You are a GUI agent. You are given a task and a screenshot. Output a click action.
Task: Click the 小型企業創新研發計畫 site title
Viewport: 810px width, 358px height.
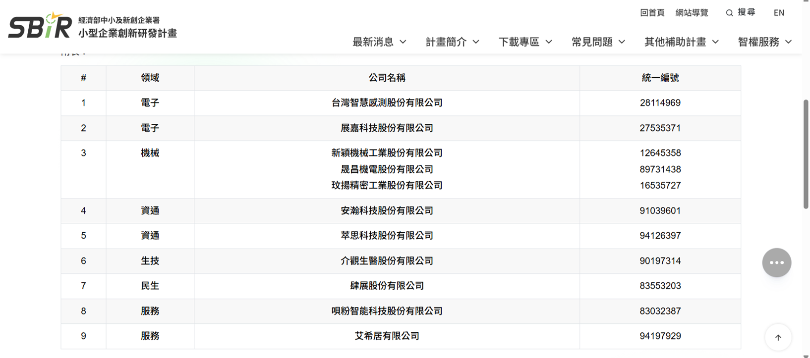127,33
